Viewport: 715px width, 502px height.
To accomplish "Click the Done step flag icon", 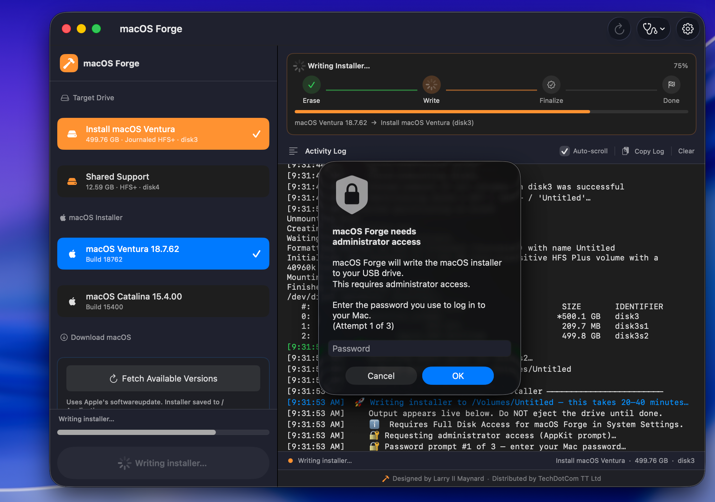I will click(x=671, y=85).
